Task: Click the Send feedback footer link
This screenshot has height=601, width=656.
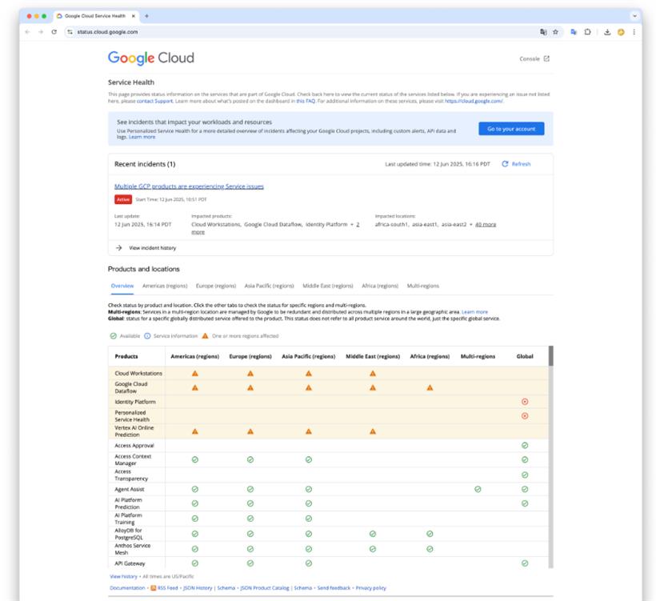Action: pyautogui.click(x=334, y=588)
